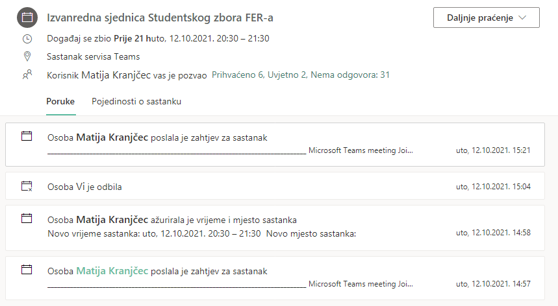Open attendee responses link Prihvaćeno 6, Uvjetno 2
Image resolution: width=558 pixels, height=306 pixels.
click(x=301, y=75)
